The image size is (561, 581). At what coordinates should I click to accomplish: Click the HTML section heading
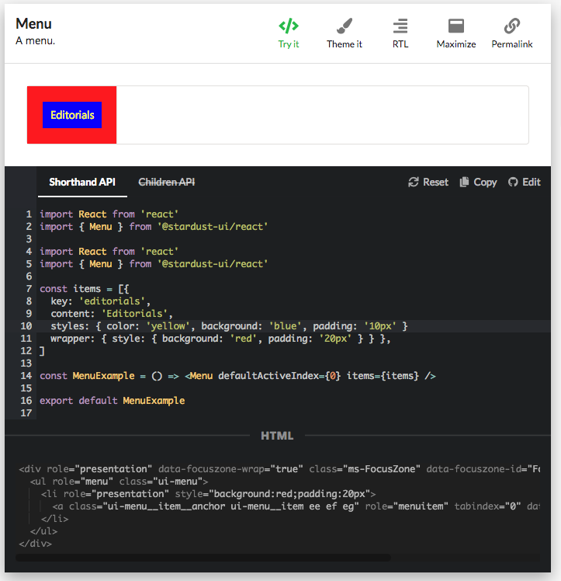[277, 436]
